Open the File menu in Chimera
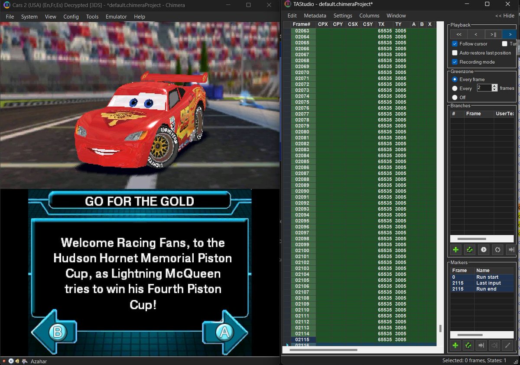520x365 pixels. [x=10, y=16]
